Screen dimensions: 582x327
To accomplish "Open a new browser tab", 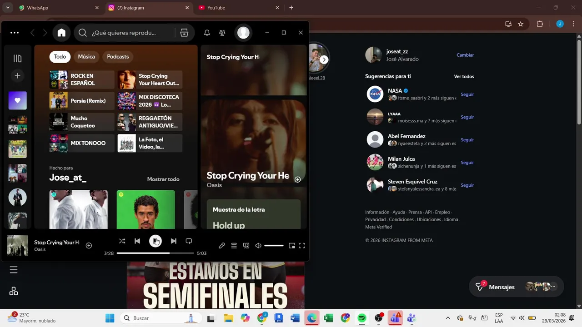I will 291,8.
